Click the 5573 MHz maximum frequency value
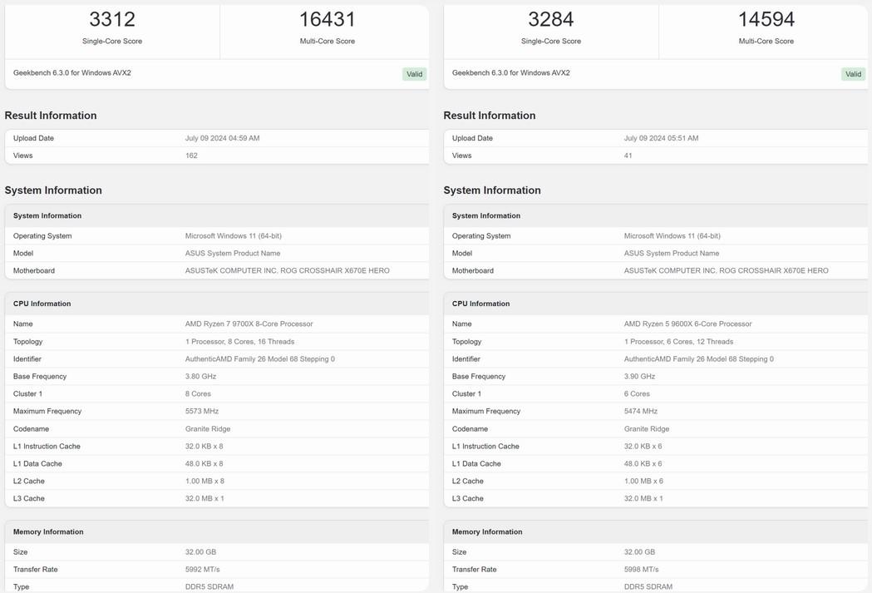 tap(202, 411)
